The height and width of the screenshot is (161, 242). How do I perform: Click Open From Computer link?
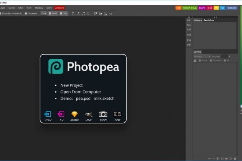[x=81, y=92]
